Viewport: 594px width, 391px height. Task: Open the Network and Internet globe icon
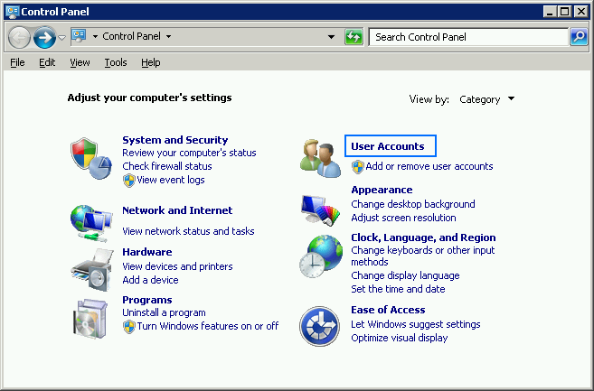point(91,223)
